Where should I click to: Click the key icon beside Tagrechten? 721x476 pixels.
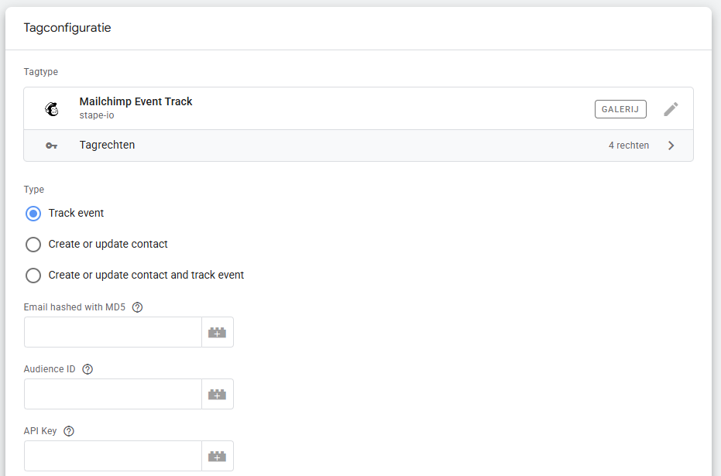[52, 146]
